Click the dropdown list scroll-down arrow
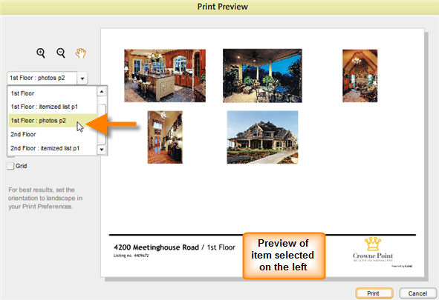This screenshot has width=439, height=300. (102, 150)
